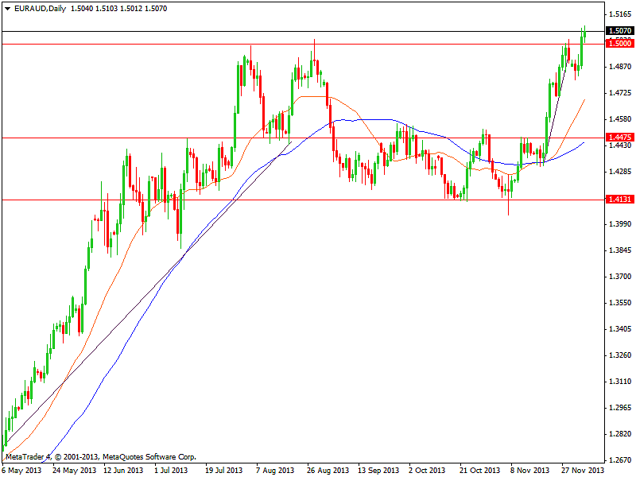Select the red 1.4475 price level tag
This screenshot has width=636, height=477.
pos(619,138)
